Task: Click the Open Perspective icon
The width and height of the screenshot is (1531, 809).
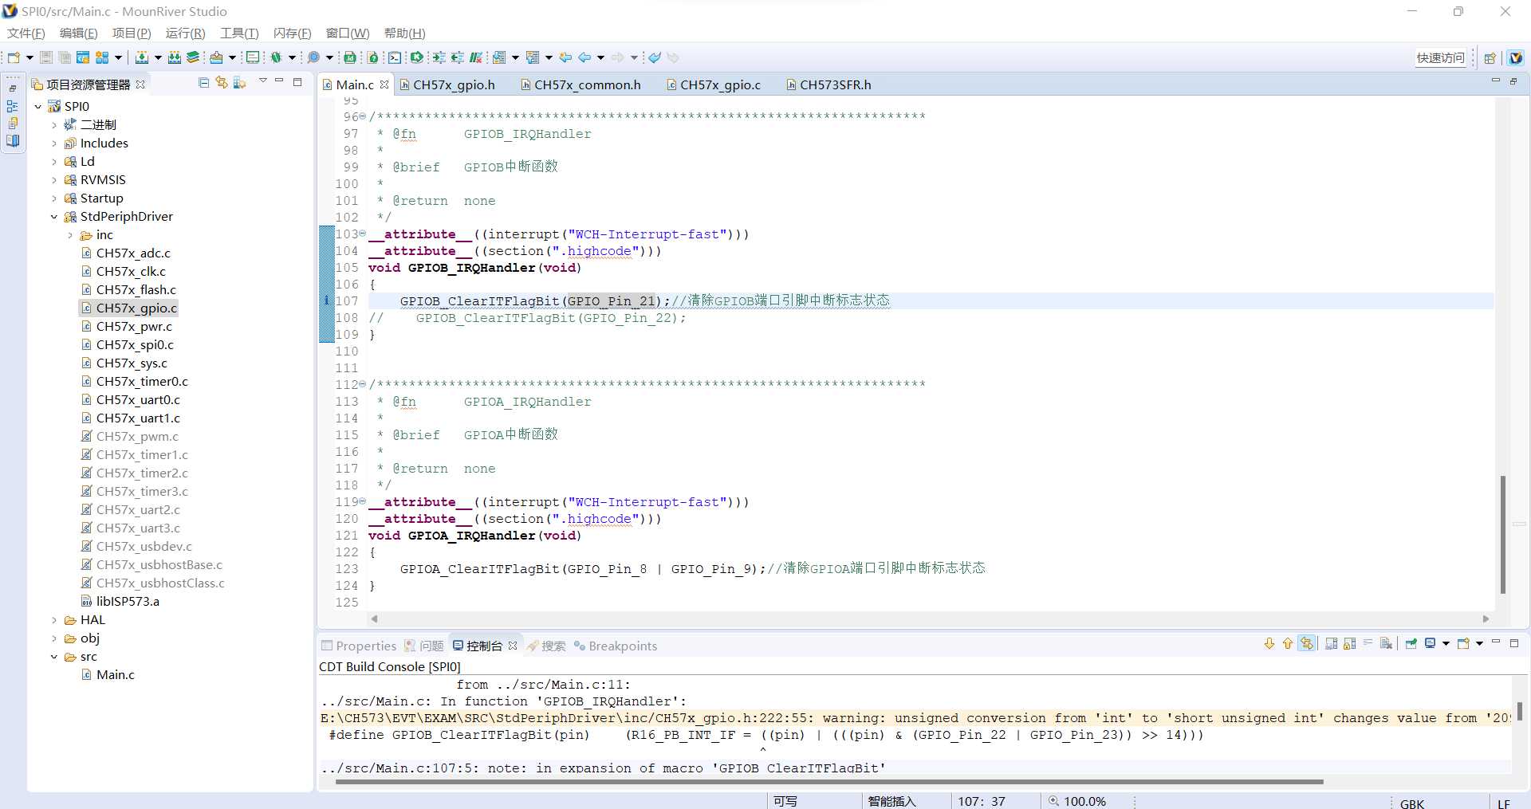Action: tap(1490, 57)
